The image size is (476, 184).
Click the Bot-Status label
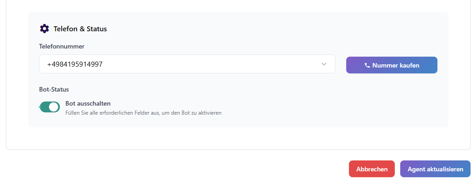(54, 90)
